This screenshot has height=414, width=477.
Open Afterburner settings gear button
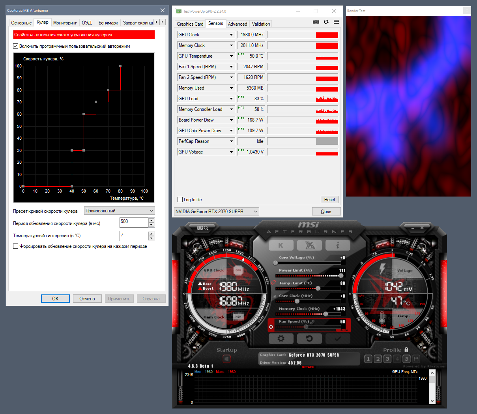point(281,338)
